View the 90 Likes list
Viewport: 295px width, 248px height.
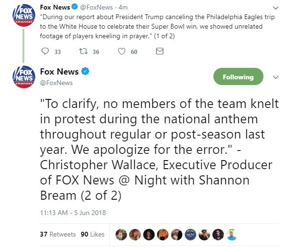click(92, 234)
